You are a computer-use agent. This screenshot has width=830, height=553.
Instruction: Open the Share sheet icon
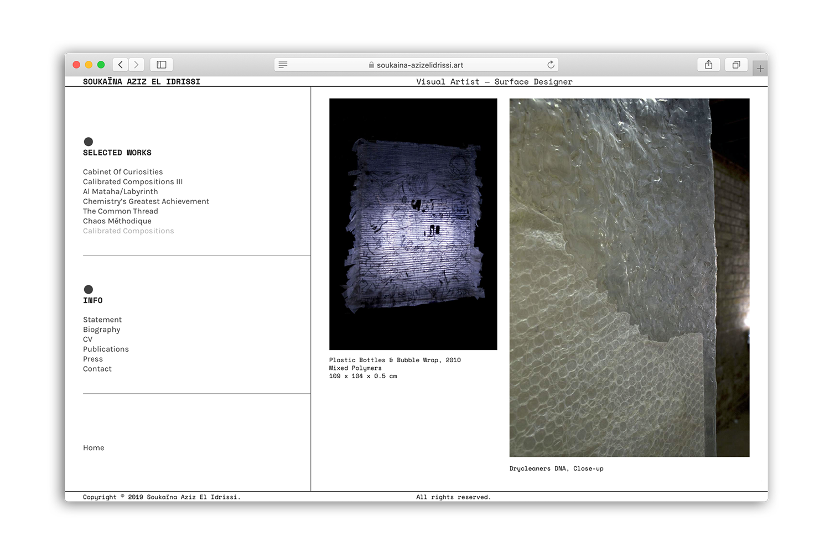(708, 65)
